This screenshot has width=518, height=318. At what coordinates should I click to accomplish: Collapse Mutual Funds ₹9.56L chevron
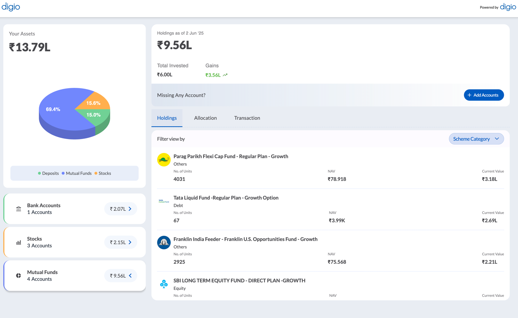(x=130, y=276)
